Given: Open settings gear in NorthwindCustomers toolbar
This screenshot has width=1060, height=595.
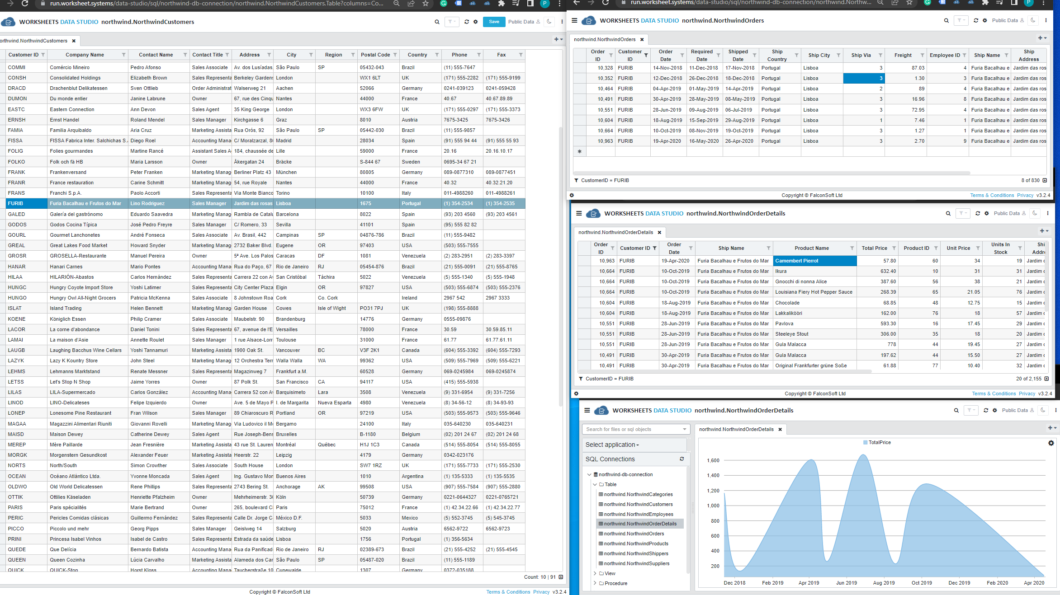Looking at the screenshot, I should point(476,22).
